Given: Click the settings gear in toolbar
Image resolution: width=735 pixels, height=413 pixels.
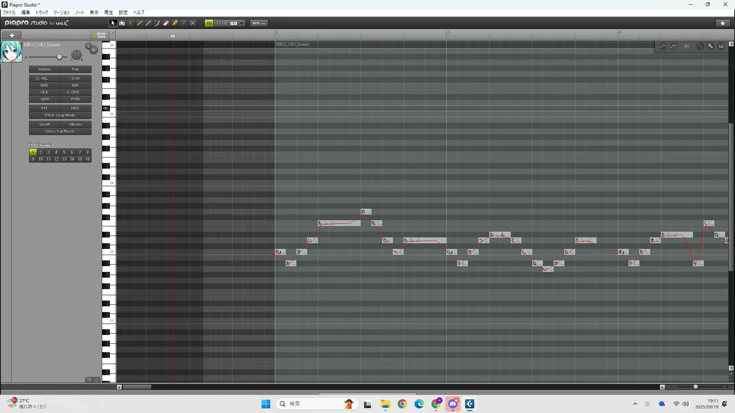Looking at the screenshot, I should [723, 23].
